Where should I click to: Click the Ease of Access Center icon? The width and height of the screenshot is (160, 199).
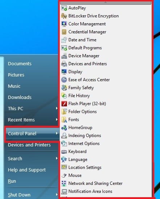[64, 80]
